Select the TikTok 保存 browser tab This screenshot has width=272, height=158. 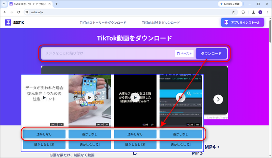tap(30, 4)
